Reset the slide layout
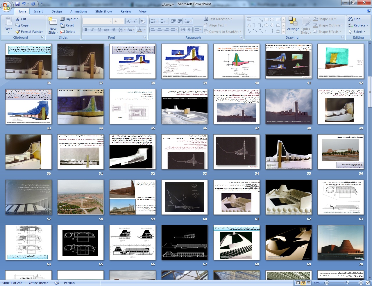Screen dimensions: 372x286 click(x=67, y=25)
